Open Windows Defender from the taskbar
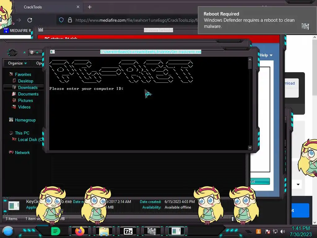 (152, 231)
